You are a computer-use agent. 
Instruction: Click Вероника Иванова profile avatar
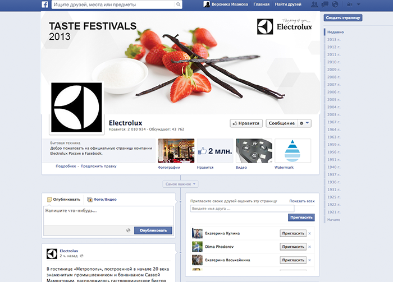click(x=207, y=4)
